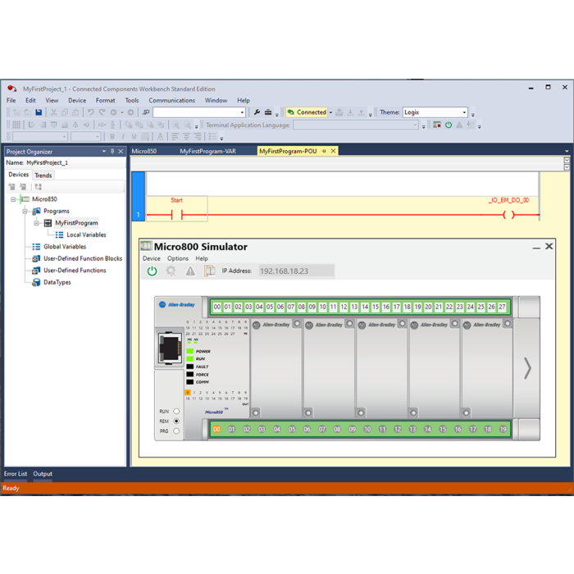Click the simulator green power icon
The image size is (574, 574).
point(152,271)
